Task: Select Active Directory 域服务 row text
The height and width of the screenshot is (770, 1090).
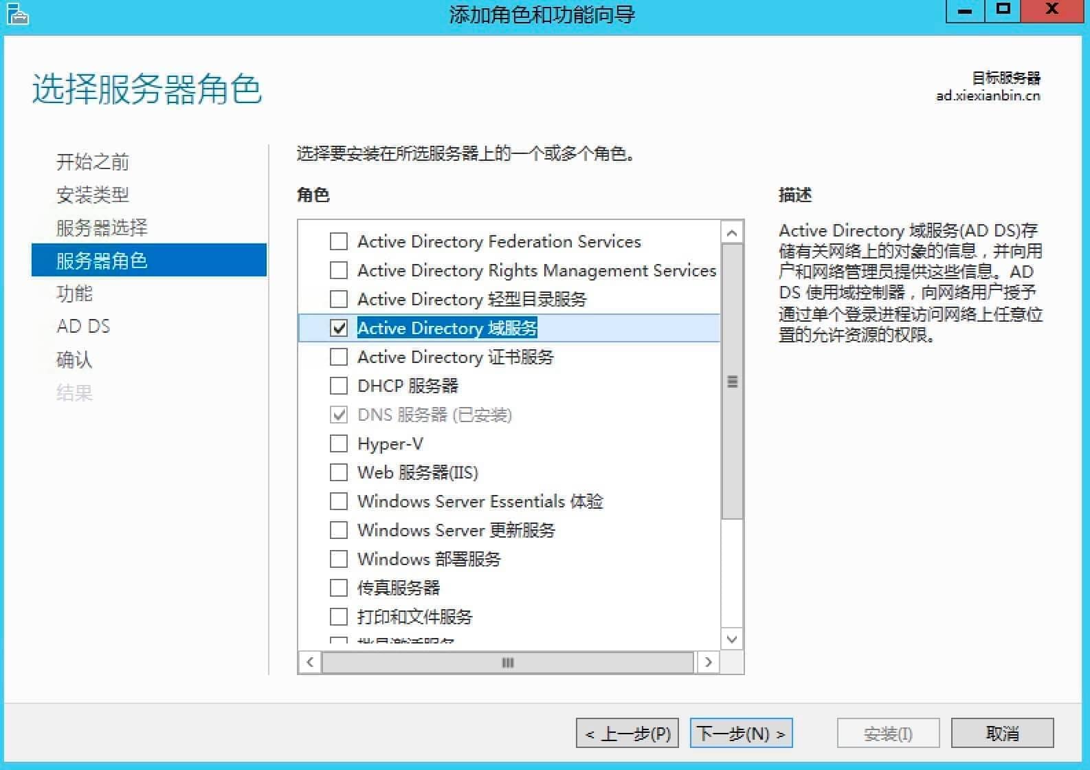Action: 447,328
